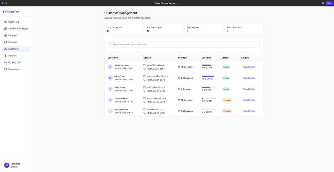Image resolution: width=334 pixels, height=172 pixels.
Task: Click the package icon beside 5 Sessions
Action: coord(179,89)
